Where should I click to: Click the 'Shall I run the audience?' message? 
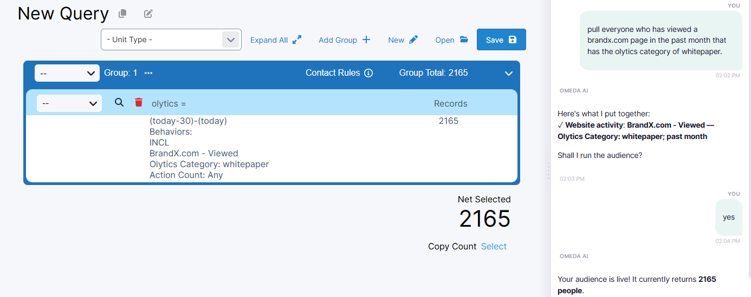point(600,155)
